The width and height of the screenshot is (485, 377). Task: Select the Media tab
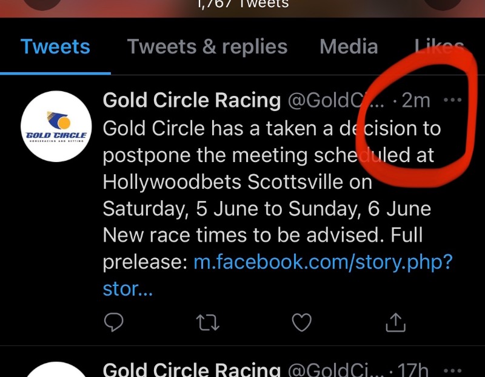coord(349,47)
